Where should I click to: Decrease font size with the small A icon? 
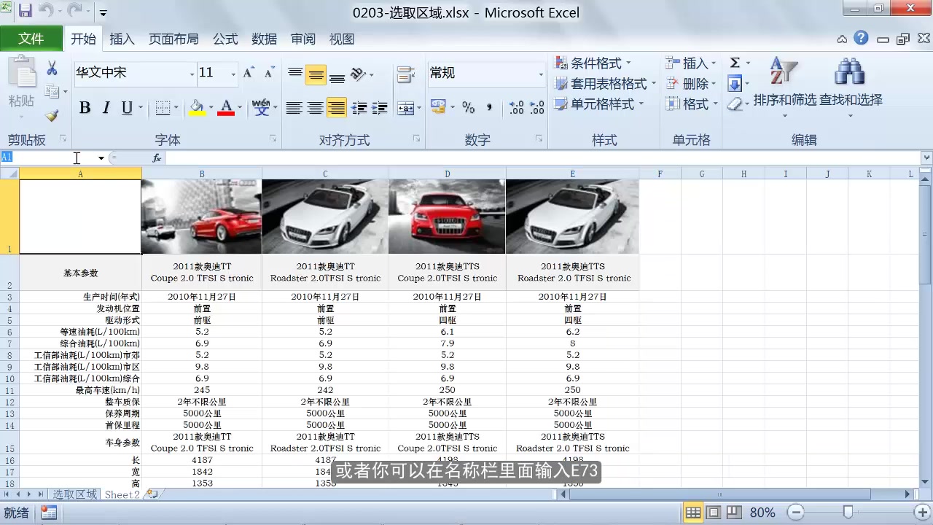pyautogui.click(x=269, y=73)
